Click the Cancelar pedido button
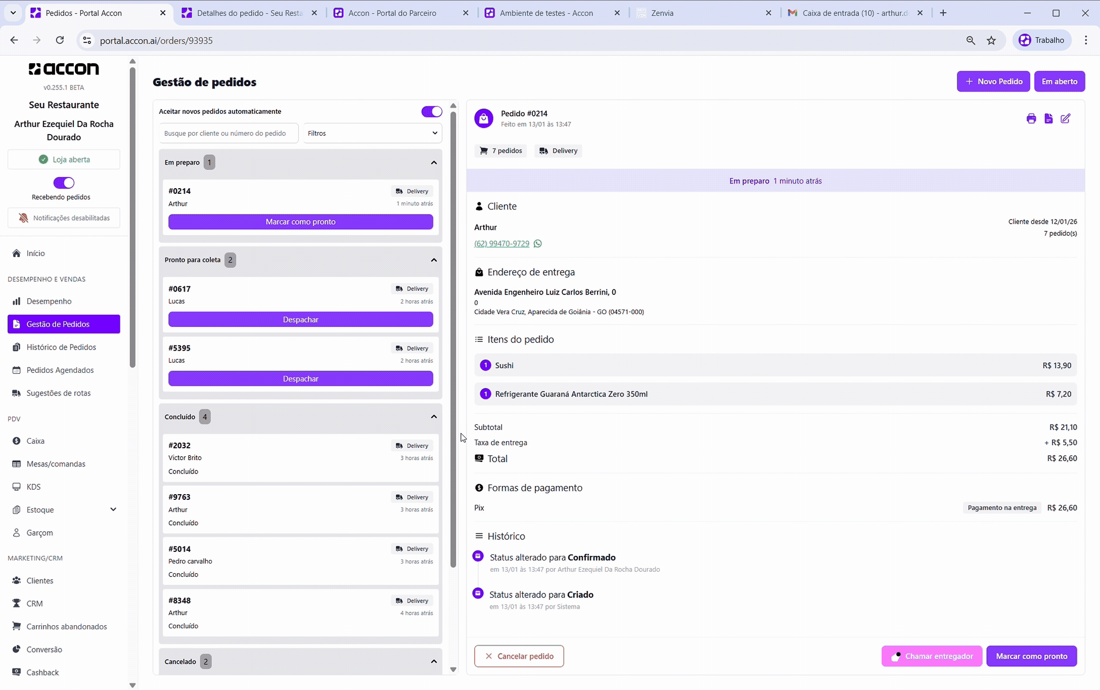1100x690 pixels. tap(519, 656)
